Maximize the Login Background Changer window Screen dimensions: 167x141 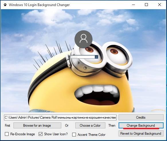[146, 5]
